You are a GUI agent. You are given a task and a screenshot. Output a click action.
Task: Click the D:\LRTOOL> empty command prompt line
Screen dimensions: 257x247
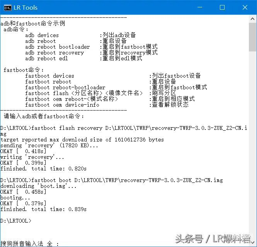coord(16,221)
